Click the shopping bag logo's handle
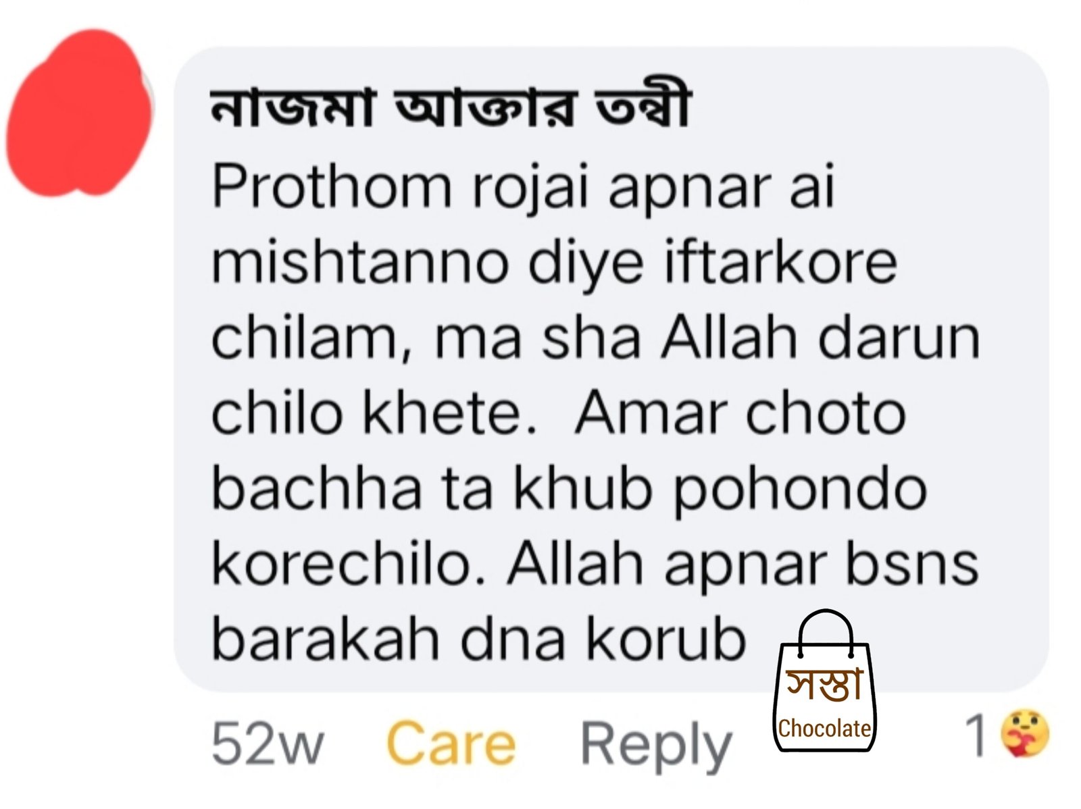The width and height of the screenshot is (1081, 809). [823, 628]
